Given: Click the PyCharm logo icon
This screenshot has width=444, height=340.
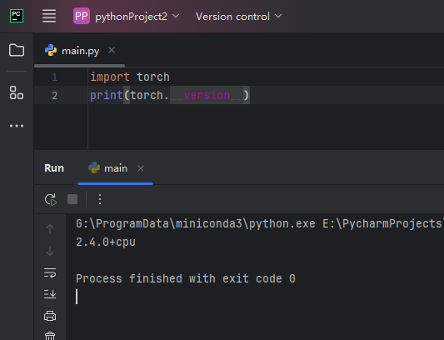Looking at the screenshot, I should pyautogui.click(x=17, y=16).
